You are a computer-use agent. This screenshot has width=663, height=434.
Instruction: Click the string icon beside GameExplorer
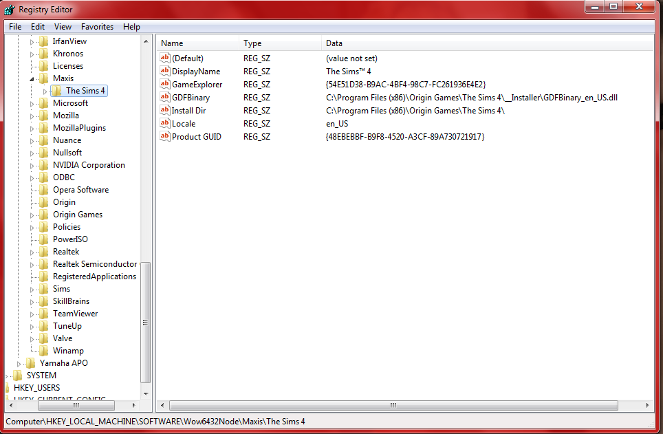164,84
